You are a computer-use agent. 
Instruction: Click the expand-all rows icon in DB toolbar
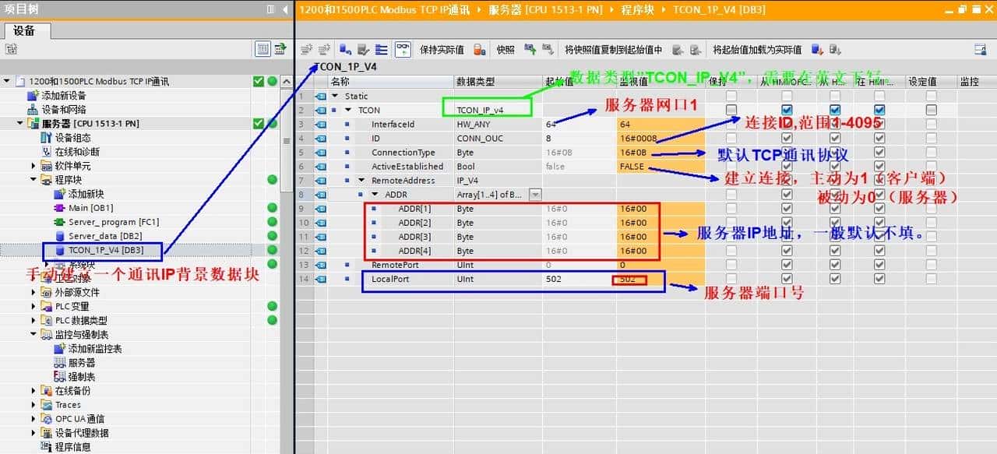point(382,49)
